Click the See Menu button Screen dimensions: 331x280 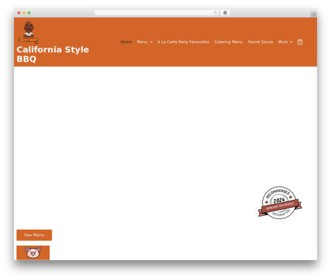click(x=34, y=235)
